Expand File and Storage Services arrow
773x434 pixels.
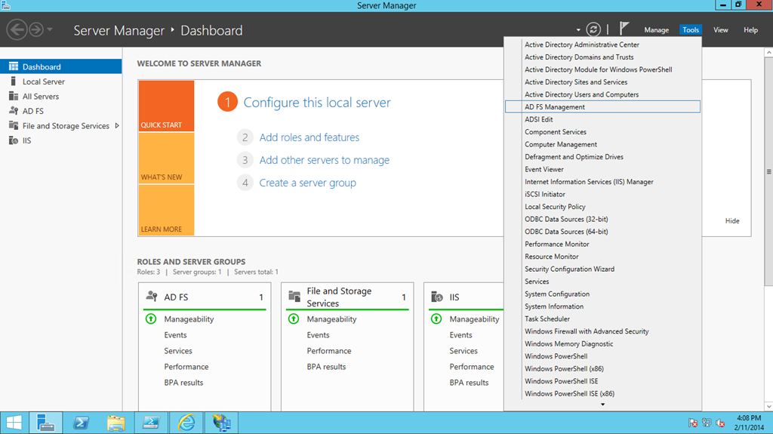117,126
